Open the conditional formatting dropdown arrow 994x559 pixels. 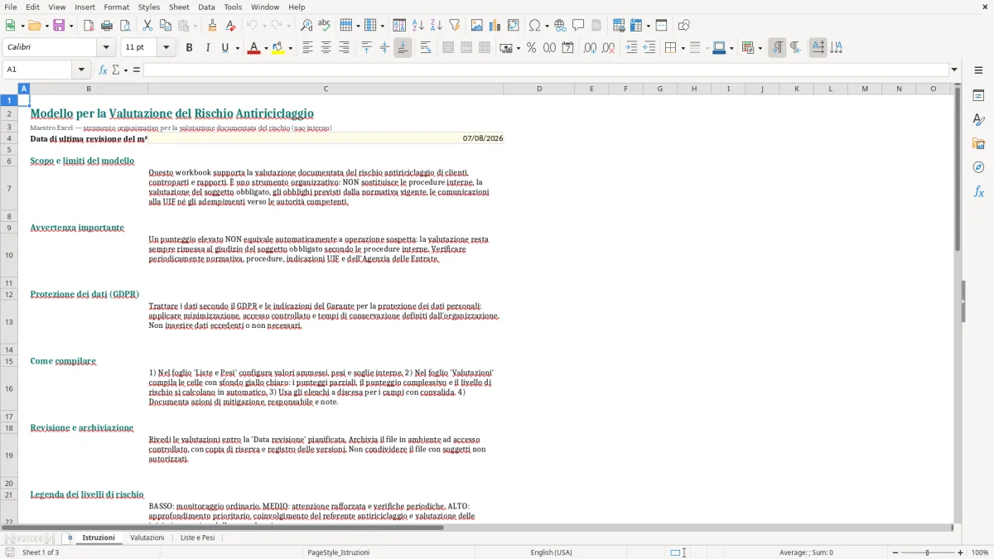click(x=760, y=48)
